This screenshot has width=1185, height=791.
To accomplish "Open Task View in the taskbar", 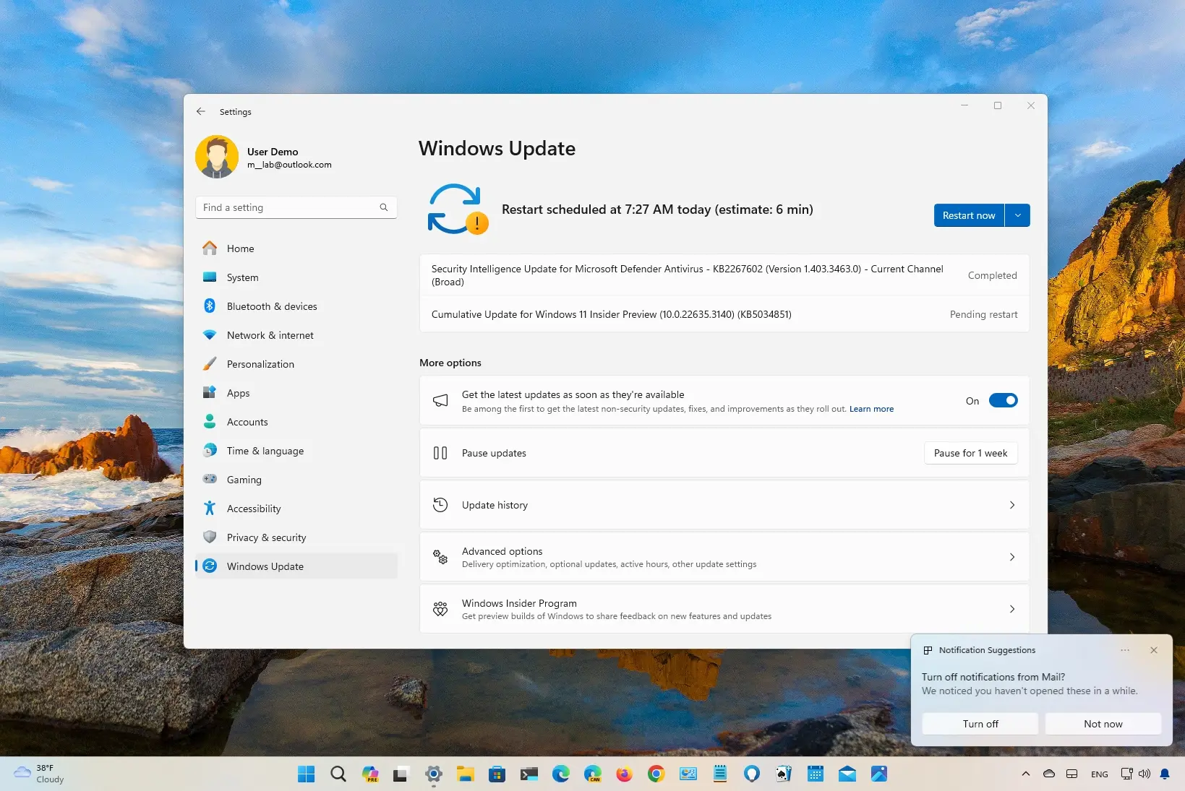I will tap(401, 774).
